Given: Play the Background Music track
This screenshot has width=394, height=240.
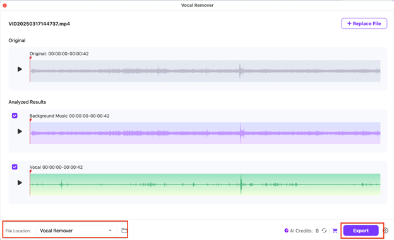Looking at the screenshot, I should 20,132.
